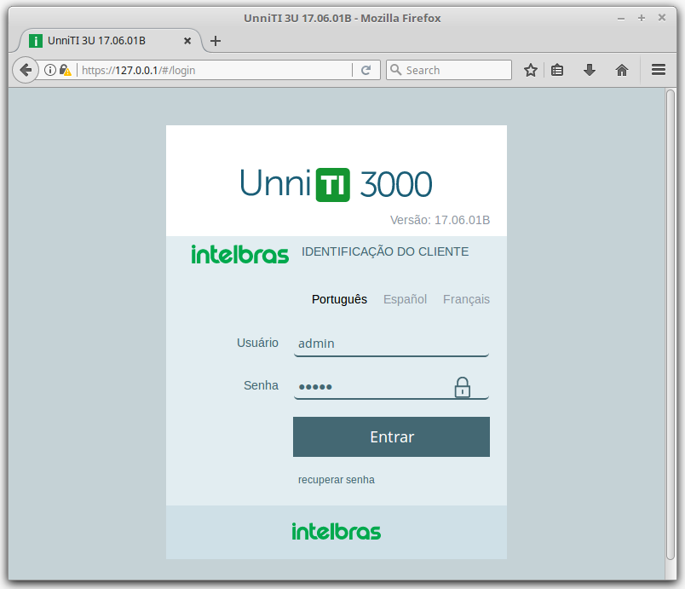Select Português language option
685x589 pixels.
(339, 299)
